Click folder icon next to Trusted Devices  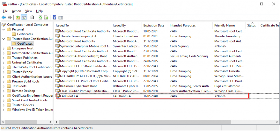click(x=9, y=105)
